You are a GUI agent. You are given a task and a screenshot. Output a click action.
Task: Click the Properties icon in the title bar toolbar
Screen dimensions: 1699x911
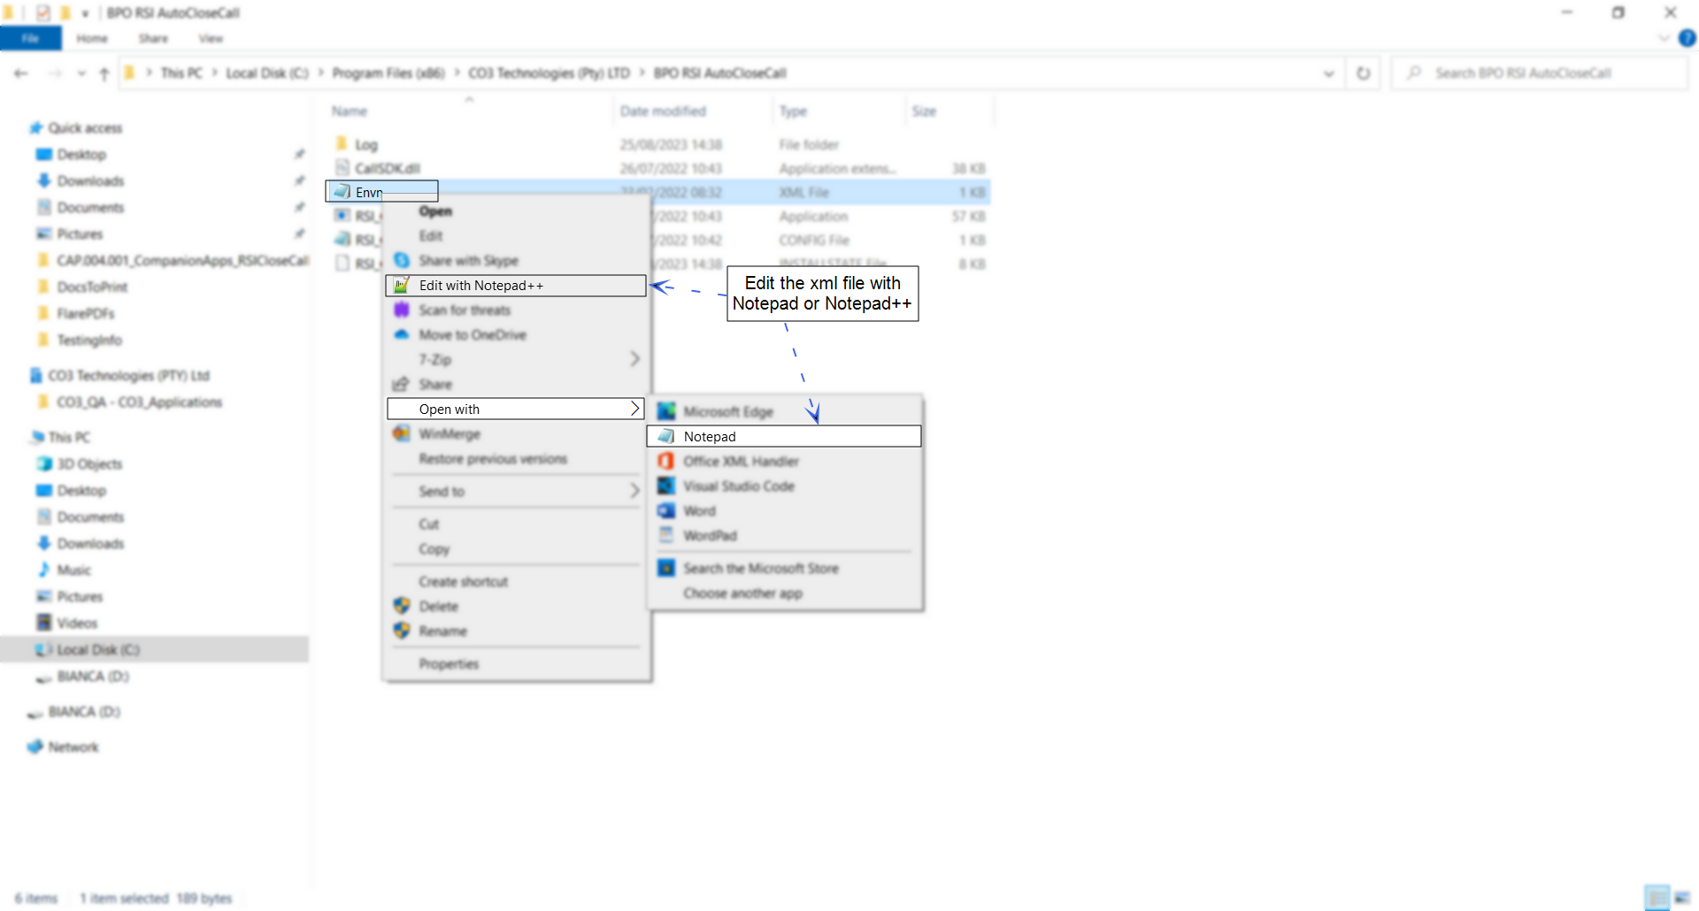(x=42, y=12)
